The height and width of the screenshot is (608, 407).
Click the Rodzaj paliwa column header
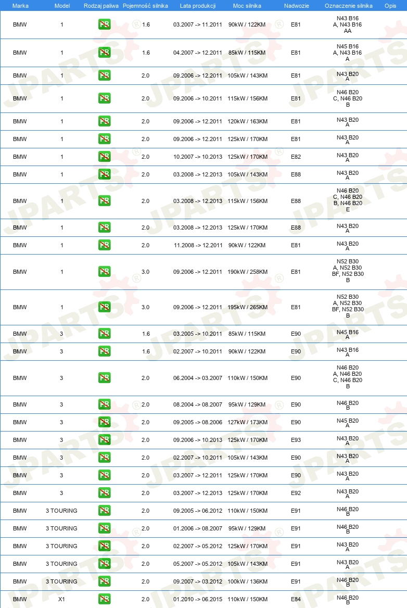click(x=101, y=6)
